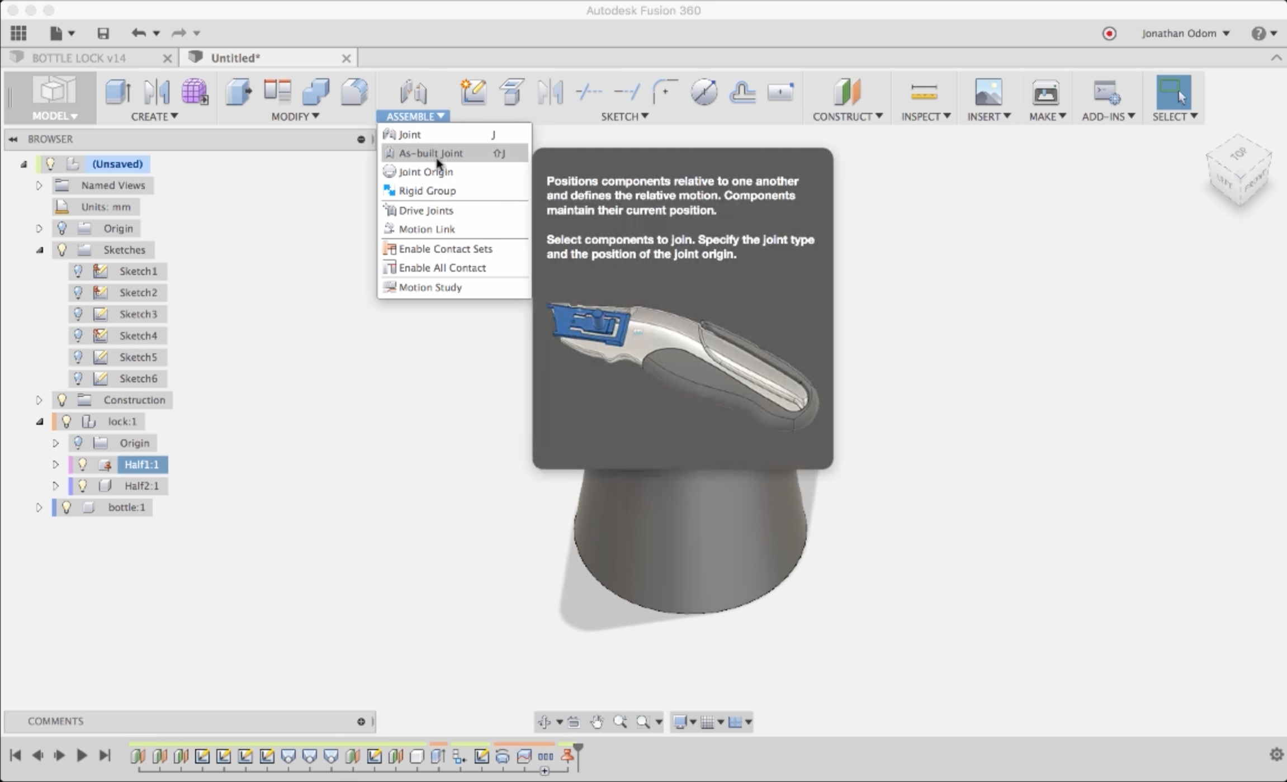Collapse the Sketches folder
Viewport: 1287px width, 782px height.
(40, 250)
